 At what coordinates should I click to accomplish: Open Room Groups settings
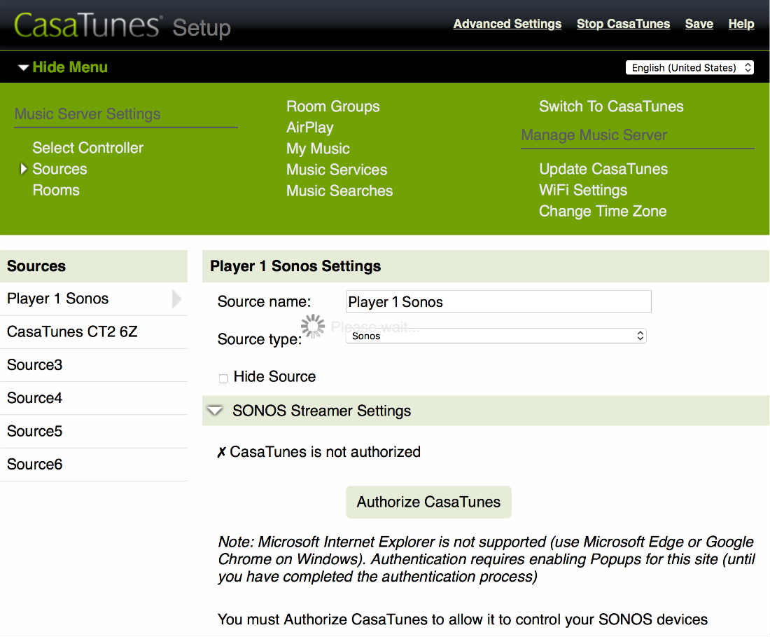(333, 107)
